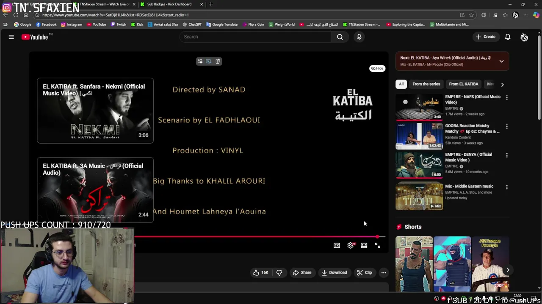The height and width of the screenshot is (304, 542).
Task: Open Jdid kamara Freestyle short
Action: point(490,264)
